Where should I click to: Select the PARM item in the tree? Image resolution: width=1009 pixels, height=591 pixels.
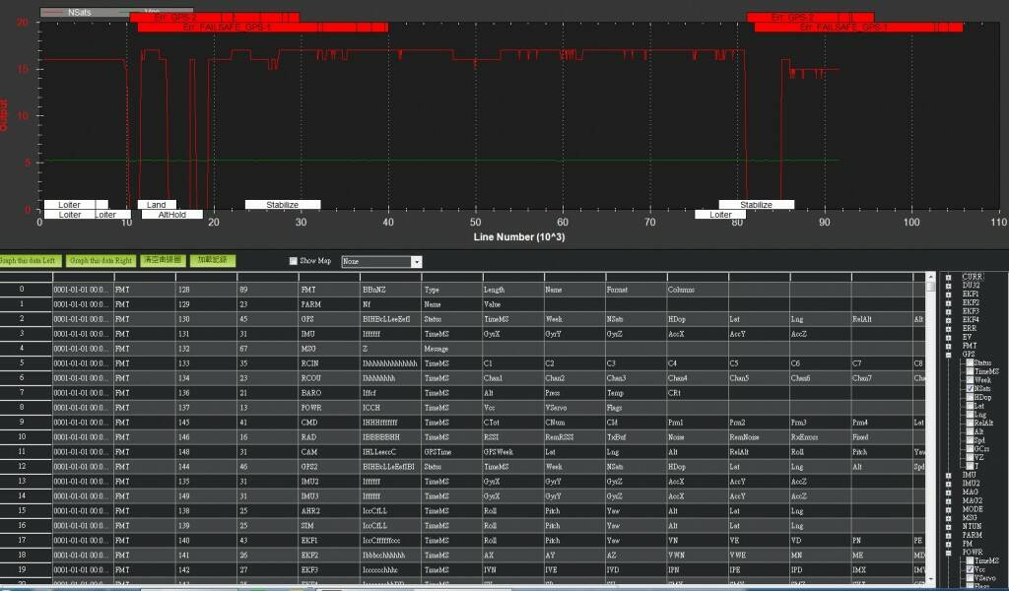point(973,535)
